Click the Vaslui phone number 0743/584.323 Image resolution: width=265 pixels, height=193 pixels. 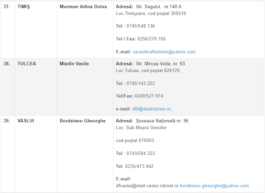pyautogui.click(x=141, y=153)
